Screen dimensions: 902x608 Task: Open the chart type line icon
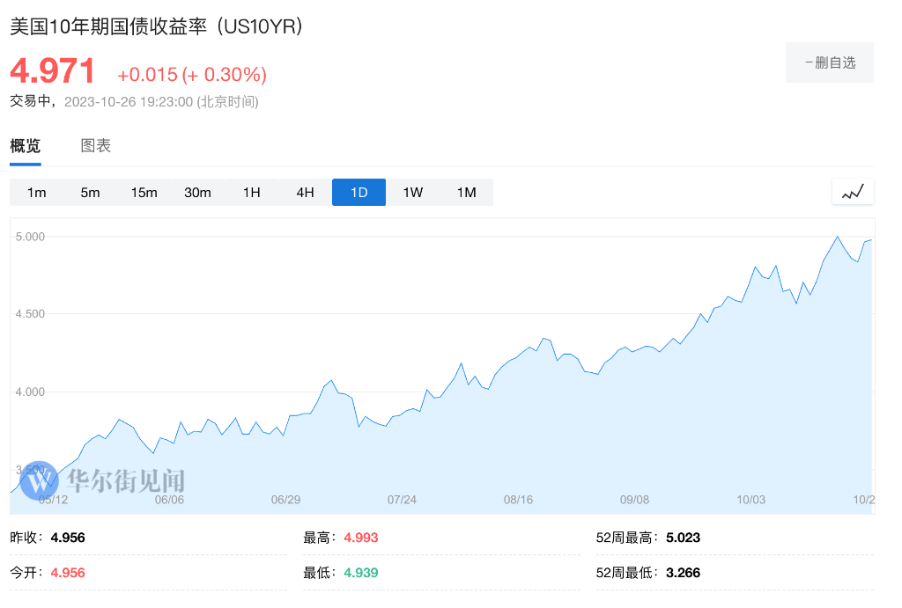853,192
